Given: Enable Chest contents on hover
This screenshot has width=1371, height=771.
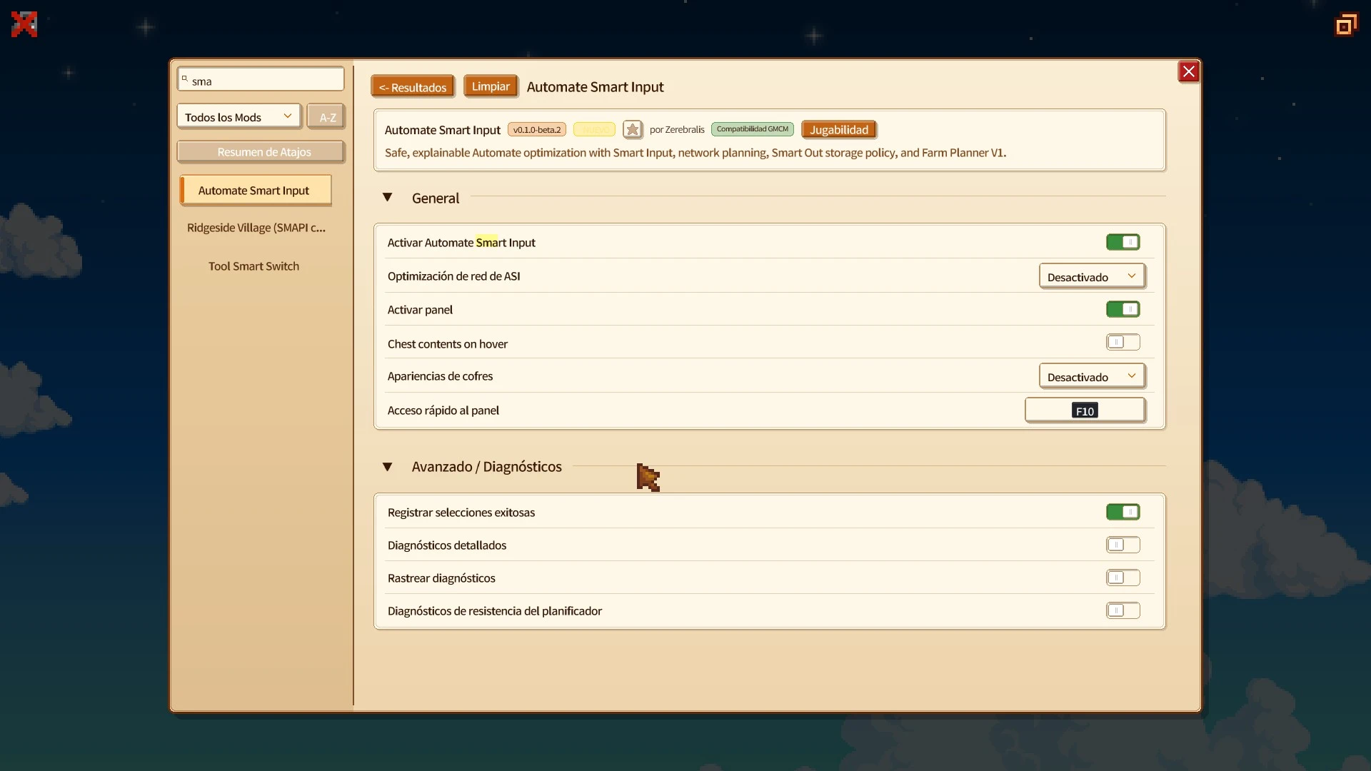Looking at the screenshot, I should coord(1123,342).
